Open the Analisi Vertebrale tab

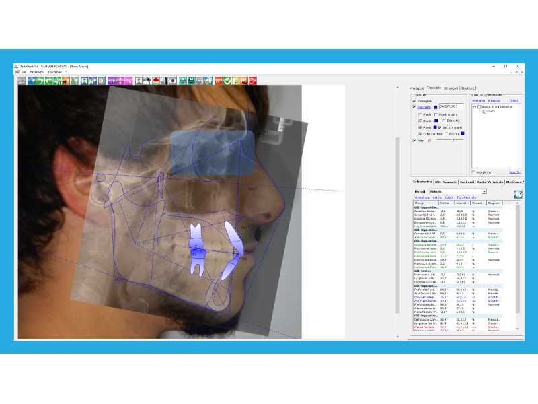point(490,182)
